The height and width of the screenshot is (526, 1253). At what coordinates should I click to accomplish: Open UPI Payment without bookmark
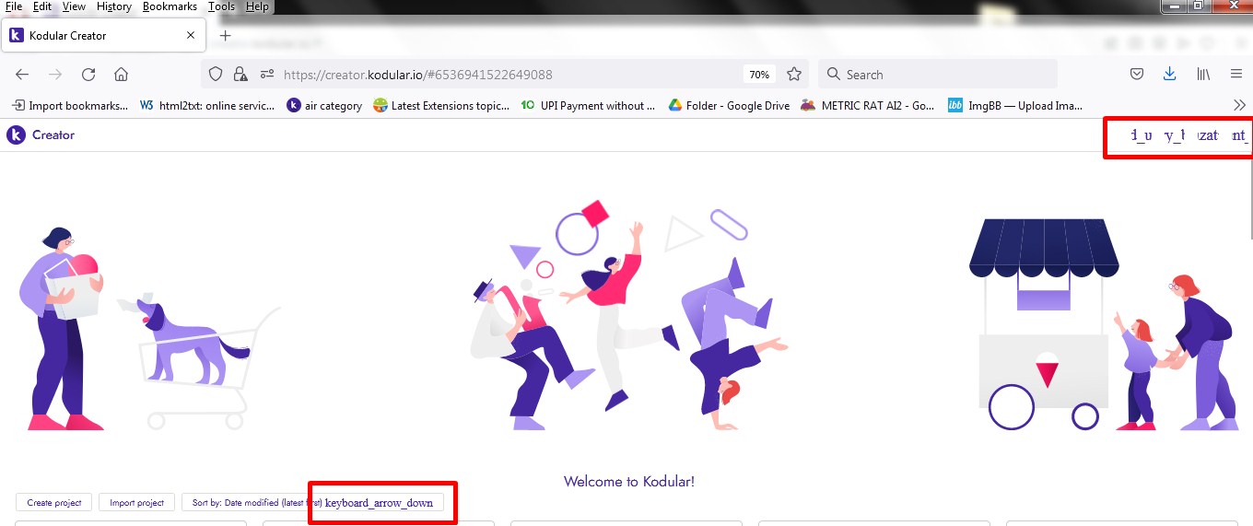tap(588, 106)
